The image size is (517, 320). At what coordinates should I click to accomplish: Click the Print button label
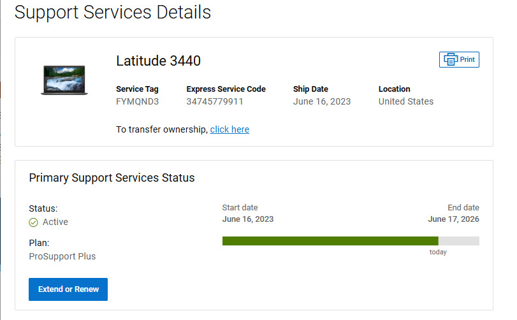pos(467,60)
